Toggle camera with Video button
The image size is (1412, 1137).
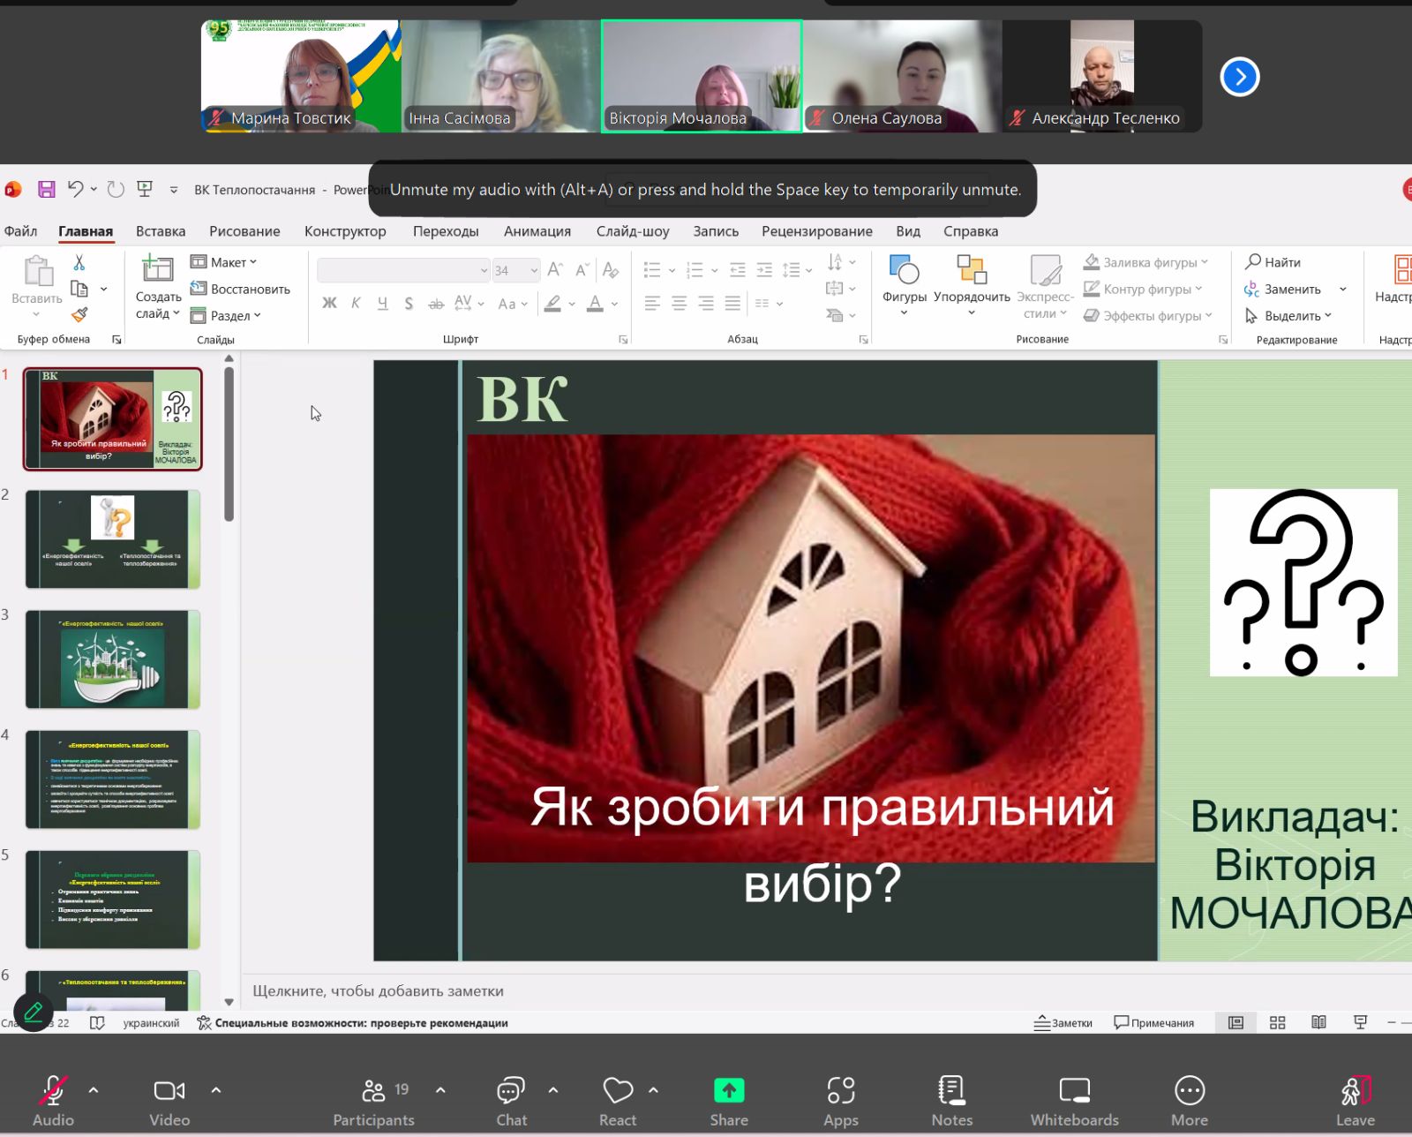coord(169,1100)
